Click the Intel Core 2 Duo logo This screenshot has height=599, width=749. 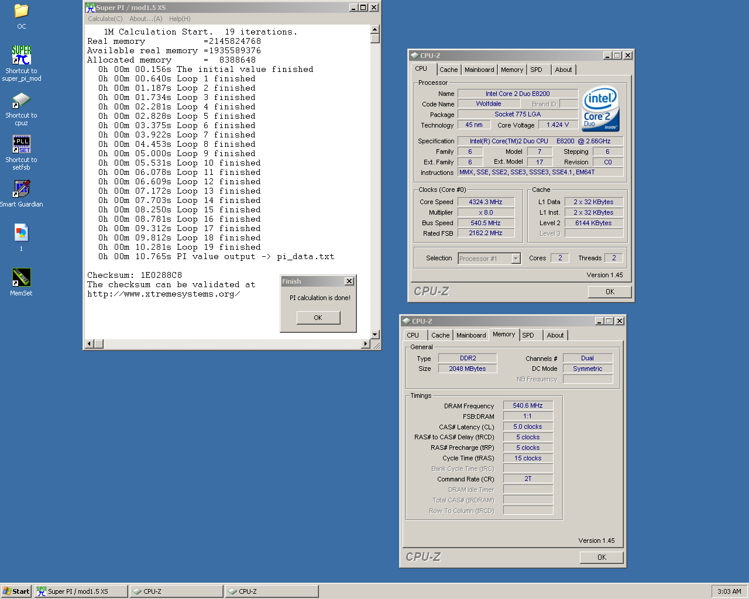[600, 109]
